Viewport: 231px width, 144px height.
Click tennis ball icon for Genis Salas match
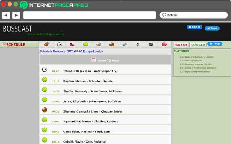[x=45, y=130]
